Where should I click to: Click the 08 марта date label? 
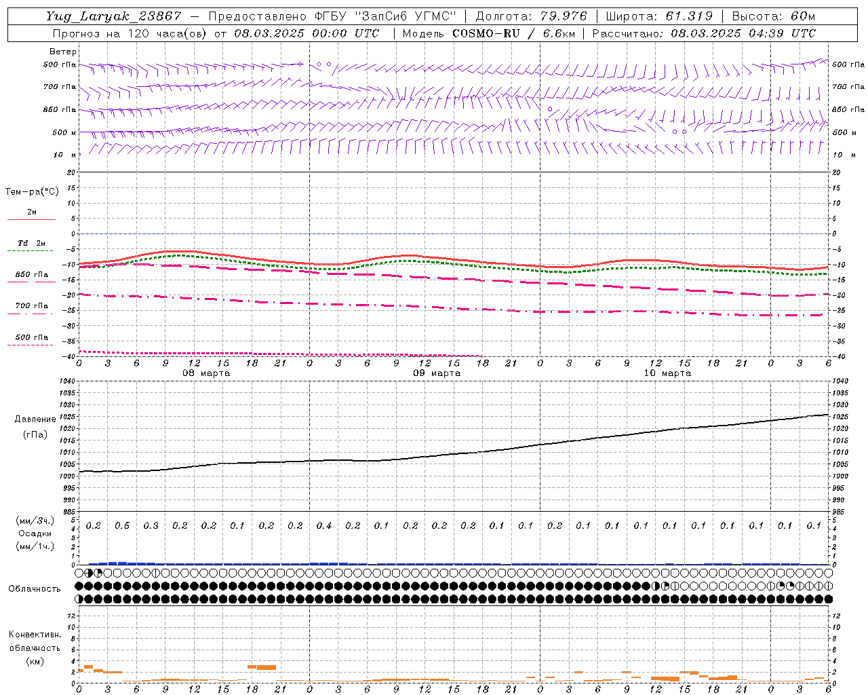(206, 373)
